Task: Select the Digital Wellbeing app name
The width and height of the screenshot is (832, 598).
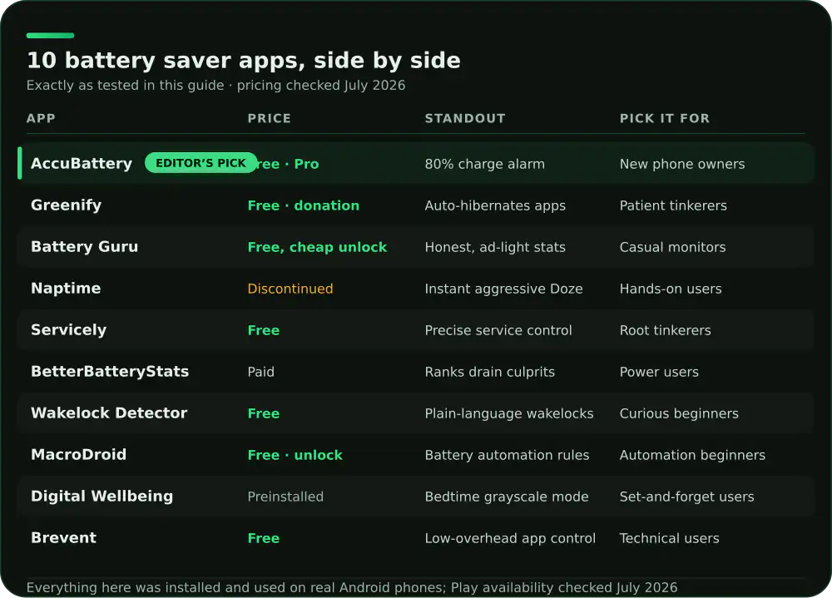Action: (102, 497)
